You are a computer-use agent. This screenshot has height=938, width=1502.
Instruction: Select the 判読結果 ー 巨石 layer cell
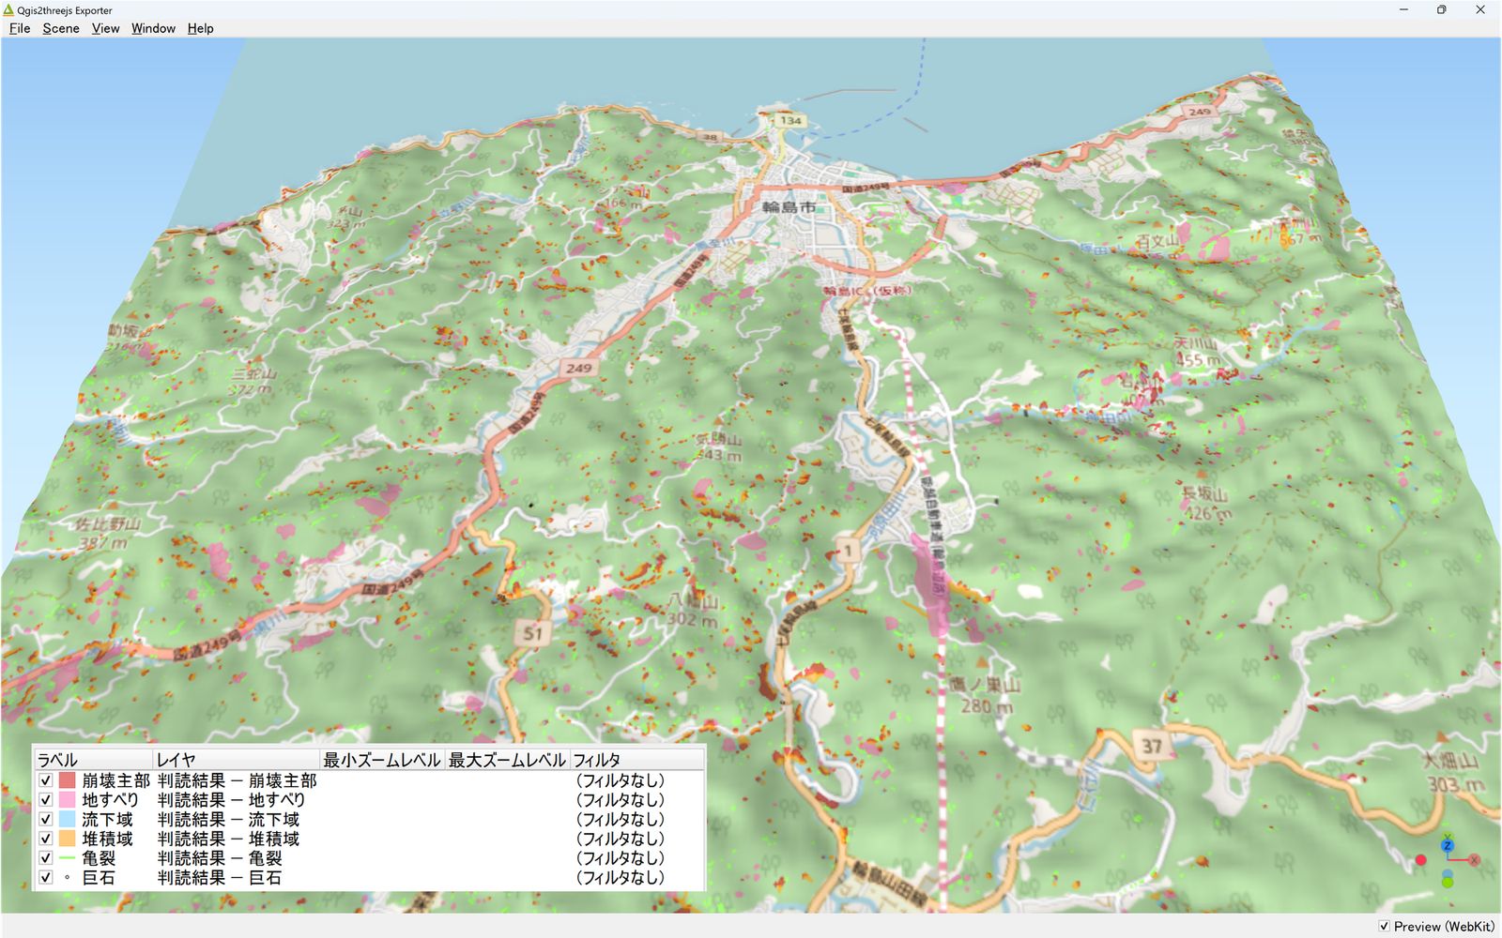(220, 878)
